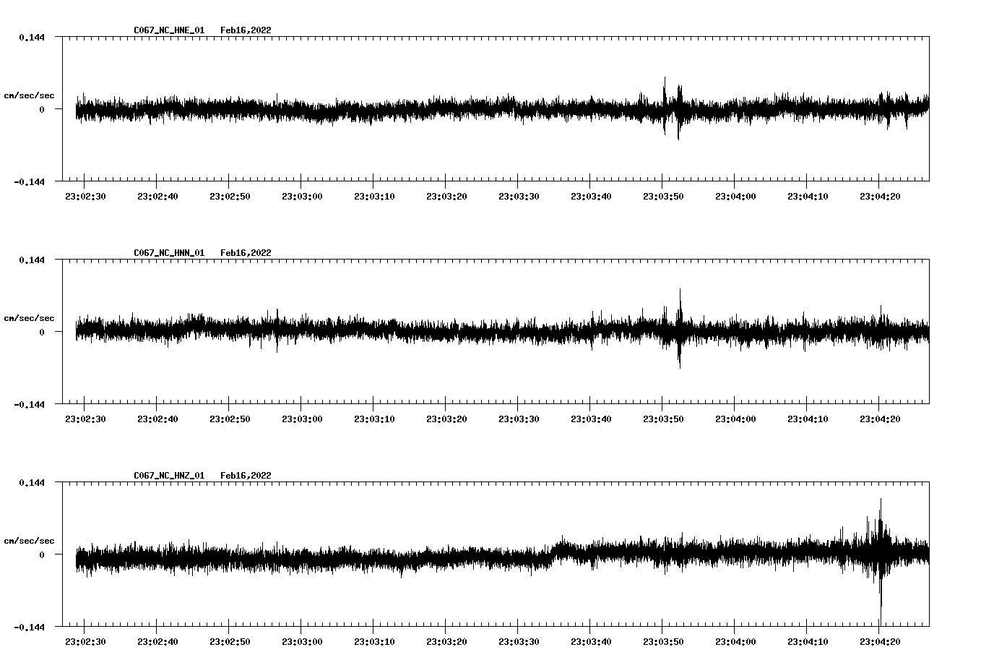Image resolution: width=981 pixels, height=668 pixels.
Task: Click the Feb16,2022 date on the HNE plot
Action: click(x=246, y=30)
